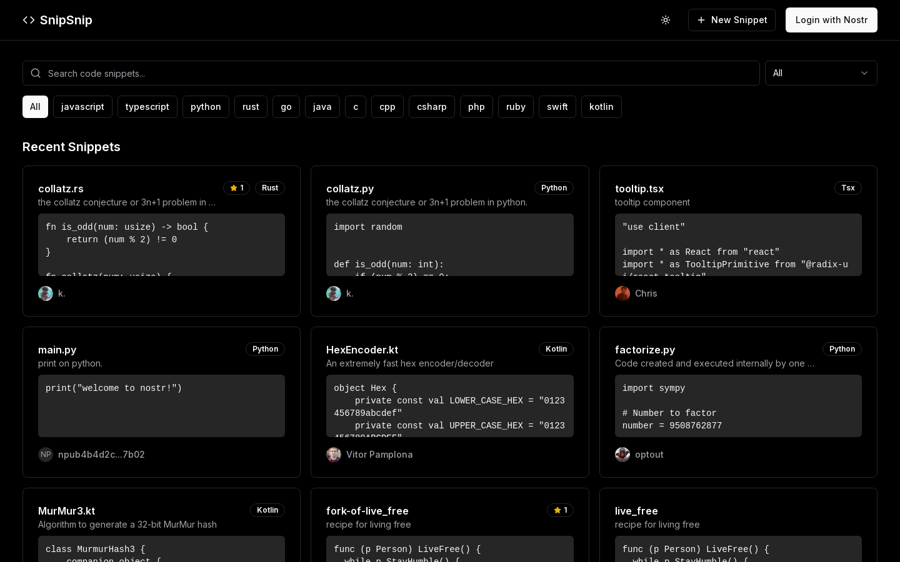Click Python badge on factorize.py card
Image resolution: width=900 pixels, height=562 pixels.
(842, 349)
